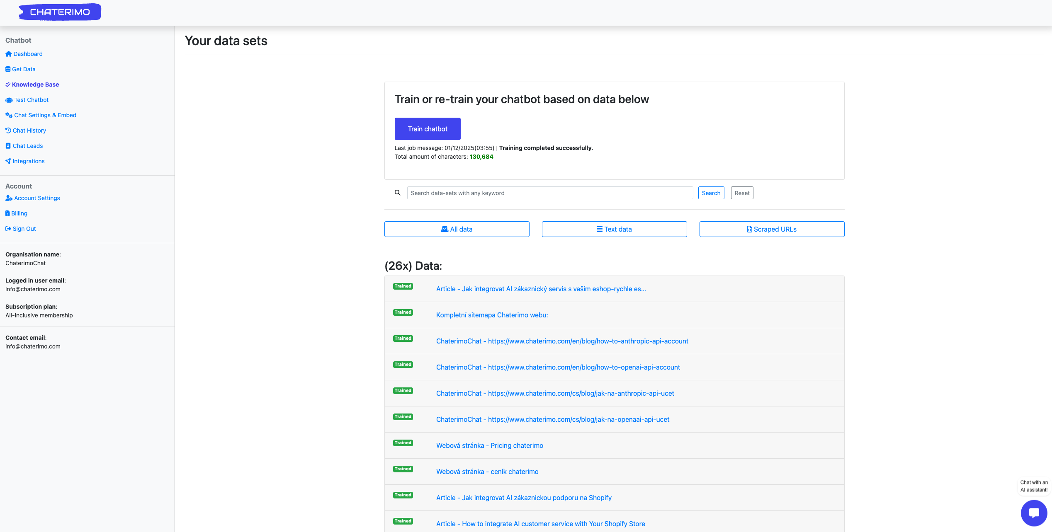Click the Chat Leads contact icon
Viewport: 1052px width, 532px height.
(8, 146)
